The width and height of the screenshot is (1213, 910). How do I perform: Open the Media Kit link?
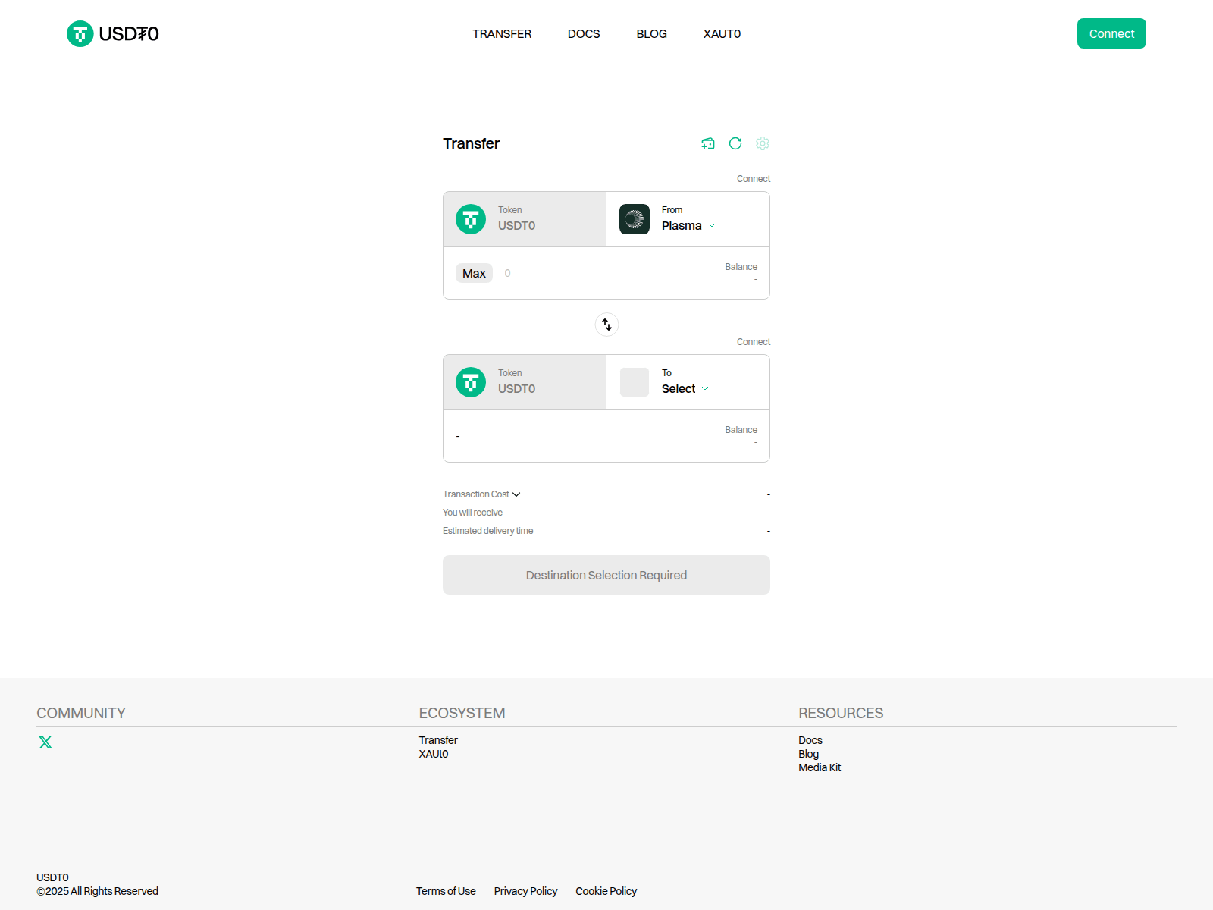(820, 767)
